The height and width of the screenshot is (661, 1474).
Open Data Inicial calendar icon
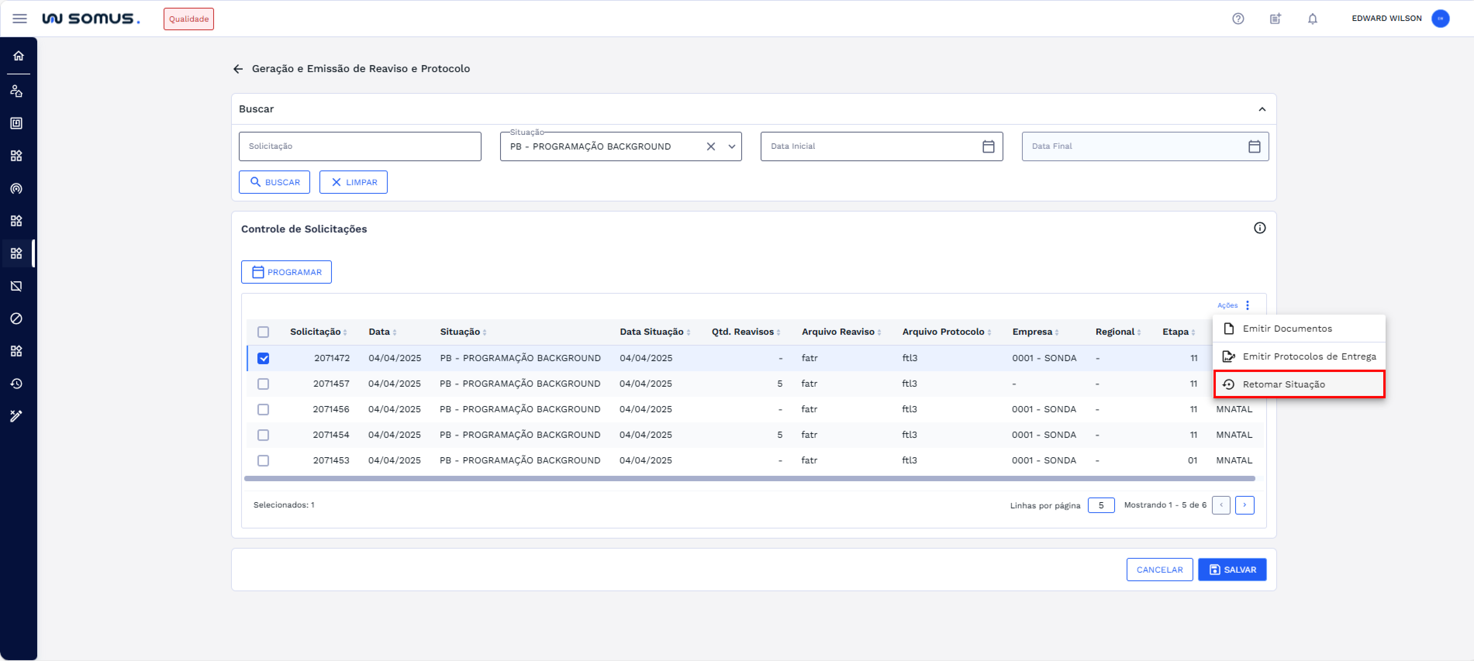click(987, 146)
